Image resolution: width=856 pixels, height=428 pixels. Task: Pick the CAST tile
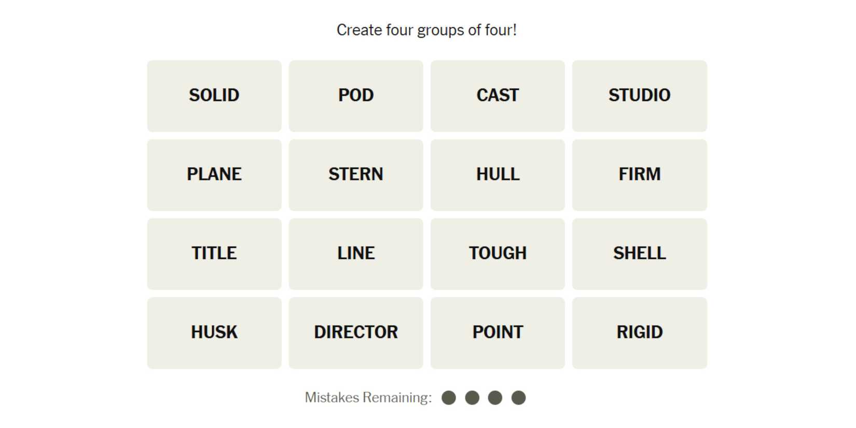click(498, 96)
